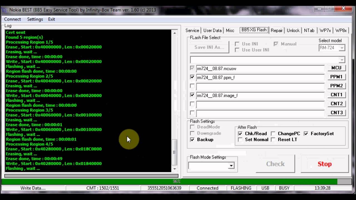Click the Nokia BEST title bar icon
This screenshot has height=200, width=356.
4,10
